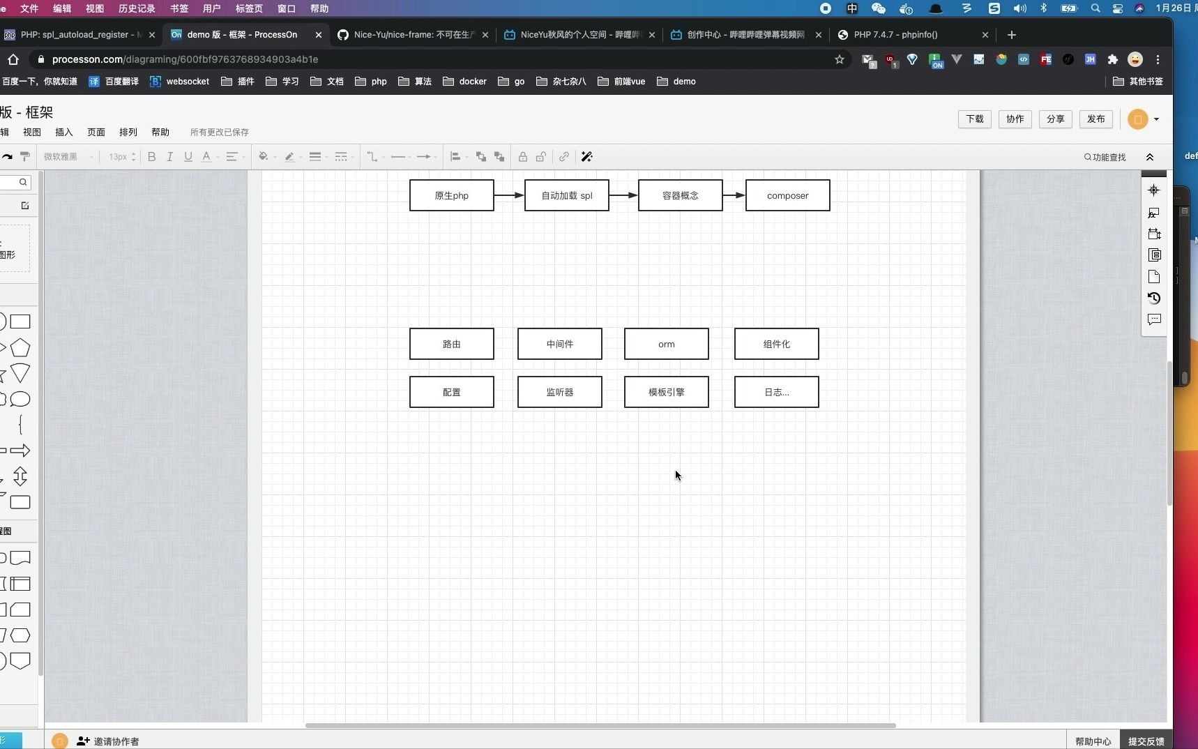Open the graphic style panel icon

coord(1154,213)
